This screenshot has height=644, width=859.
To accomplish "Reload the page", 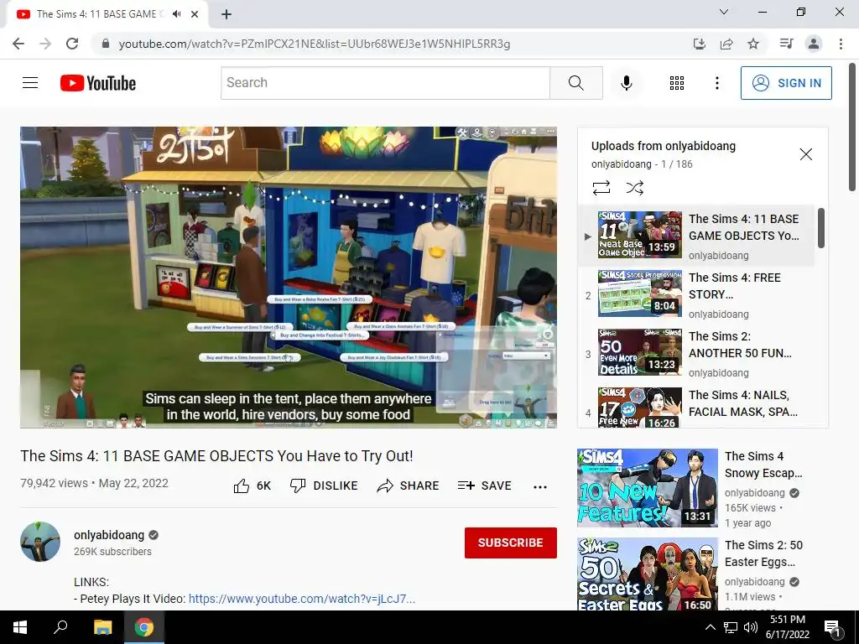I will pos(72,44).
